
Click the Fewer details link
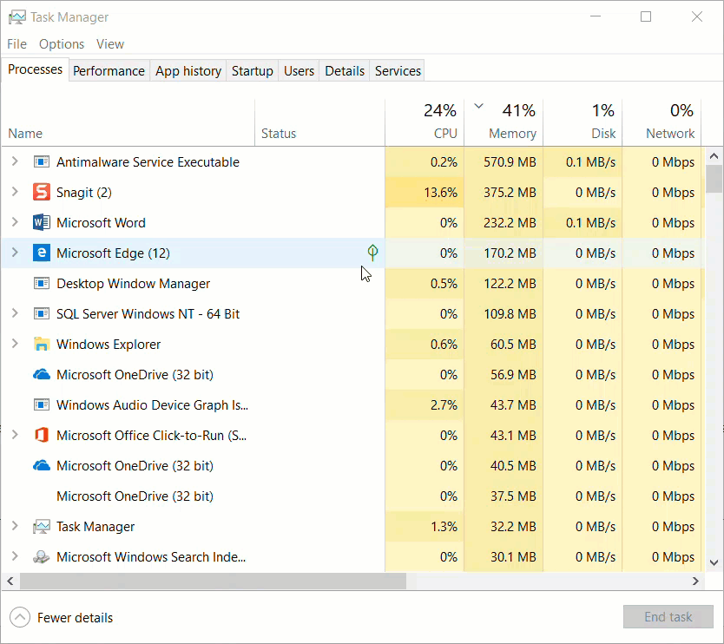pyautogui.click(x=75, y=618)
